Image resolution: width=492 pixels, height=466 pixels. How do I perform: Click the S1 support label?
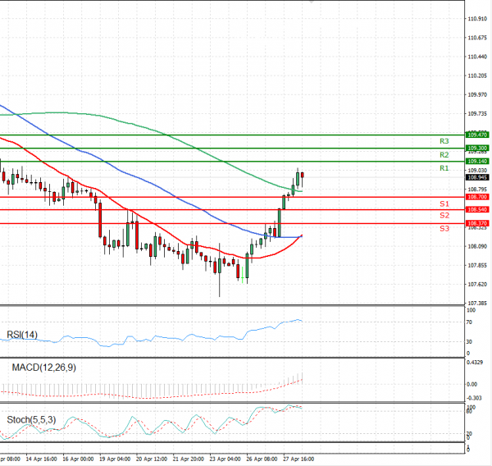click(444, 203)
